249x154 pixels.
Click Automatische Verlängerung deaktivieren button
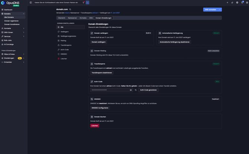pos(175,42)
